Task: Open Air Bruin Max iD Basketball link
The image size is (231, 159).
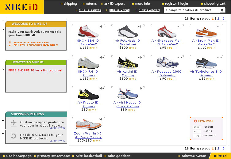Action: tap(206, 42)
